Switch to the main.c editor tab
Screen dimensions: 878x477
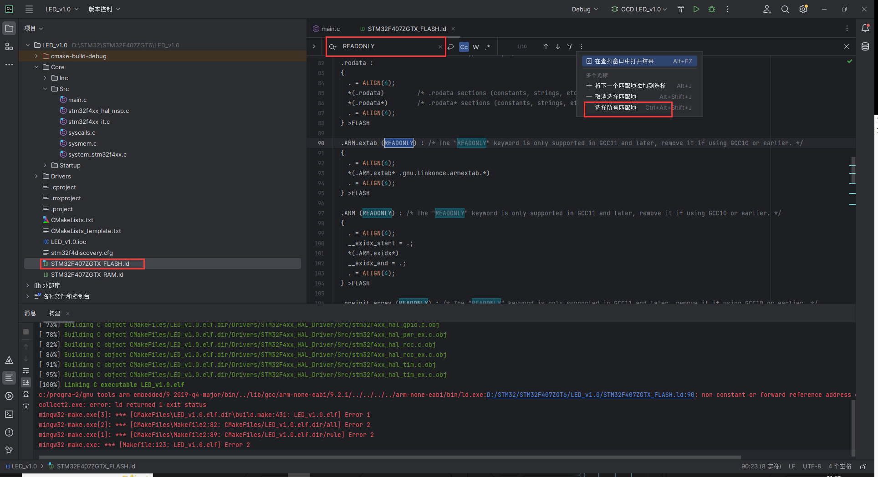[x=326, y=29]
